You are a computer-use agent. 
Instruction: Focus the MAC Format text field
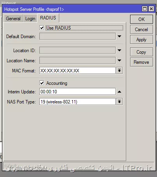point(78,70)
